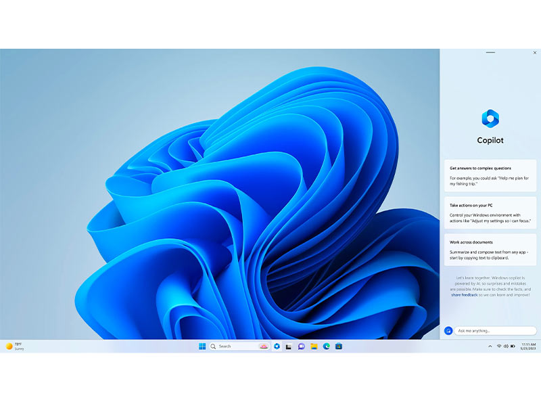
Task: Click the taskbar Search box
Action: (239, 346)
